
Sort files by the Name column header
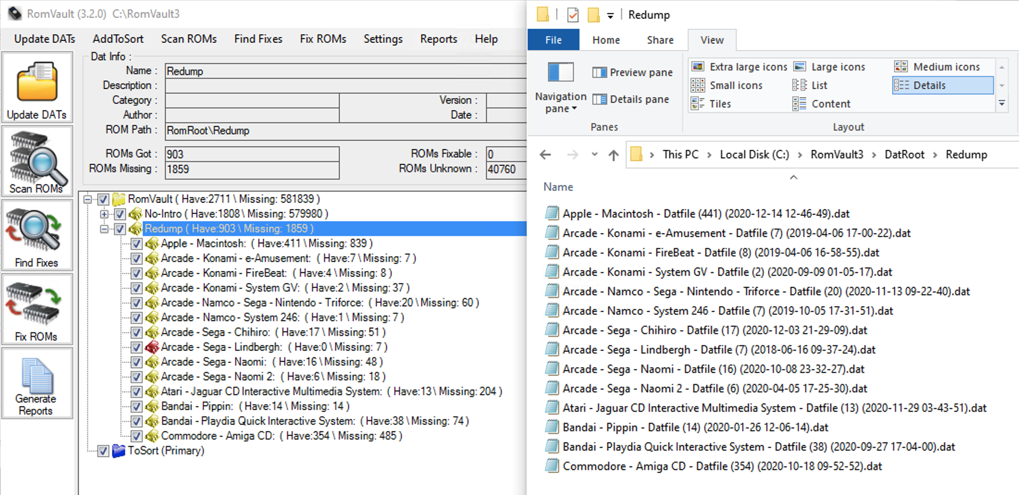(558, 187)
